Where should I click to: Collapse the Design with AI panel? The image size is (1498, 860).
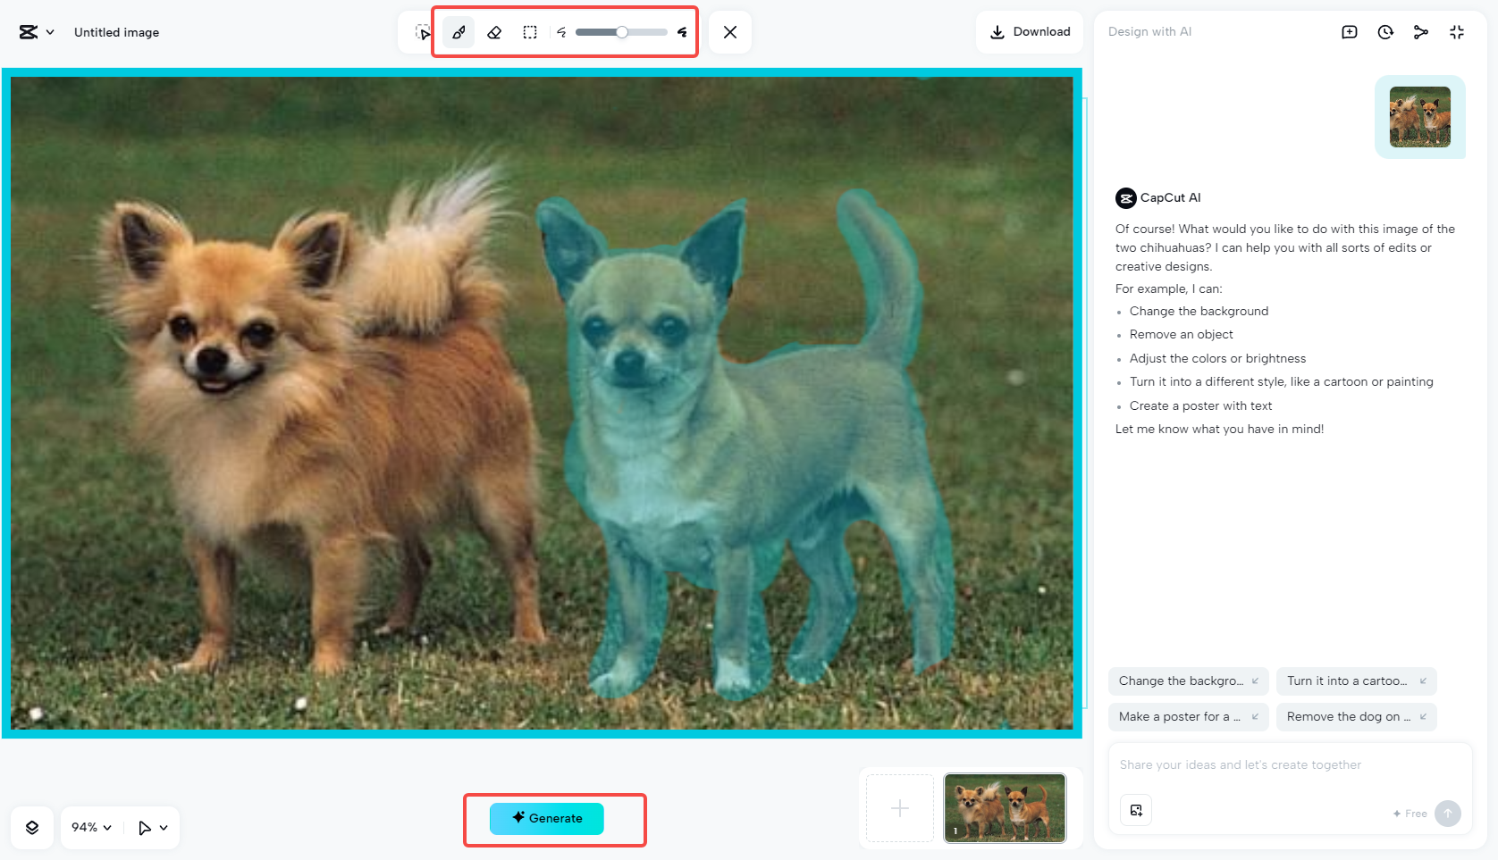[1457, 32]
